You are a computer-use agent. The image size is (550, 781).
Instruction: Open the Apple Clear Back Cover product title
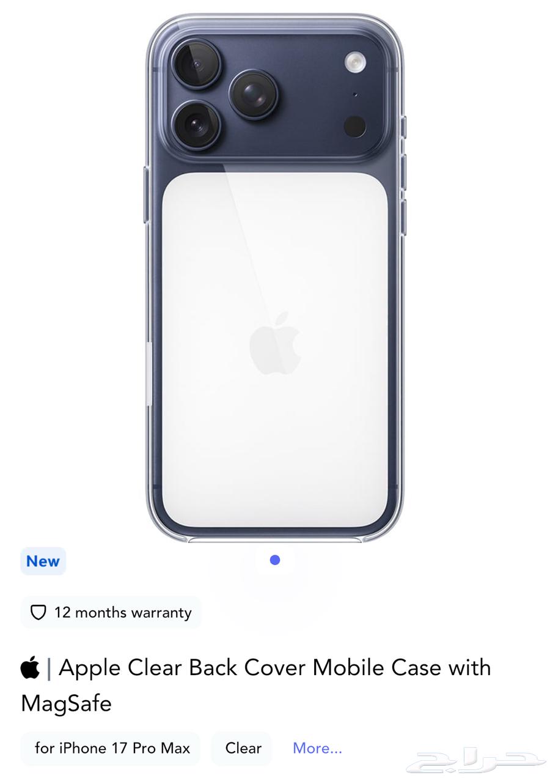click(x=256, y=685)
